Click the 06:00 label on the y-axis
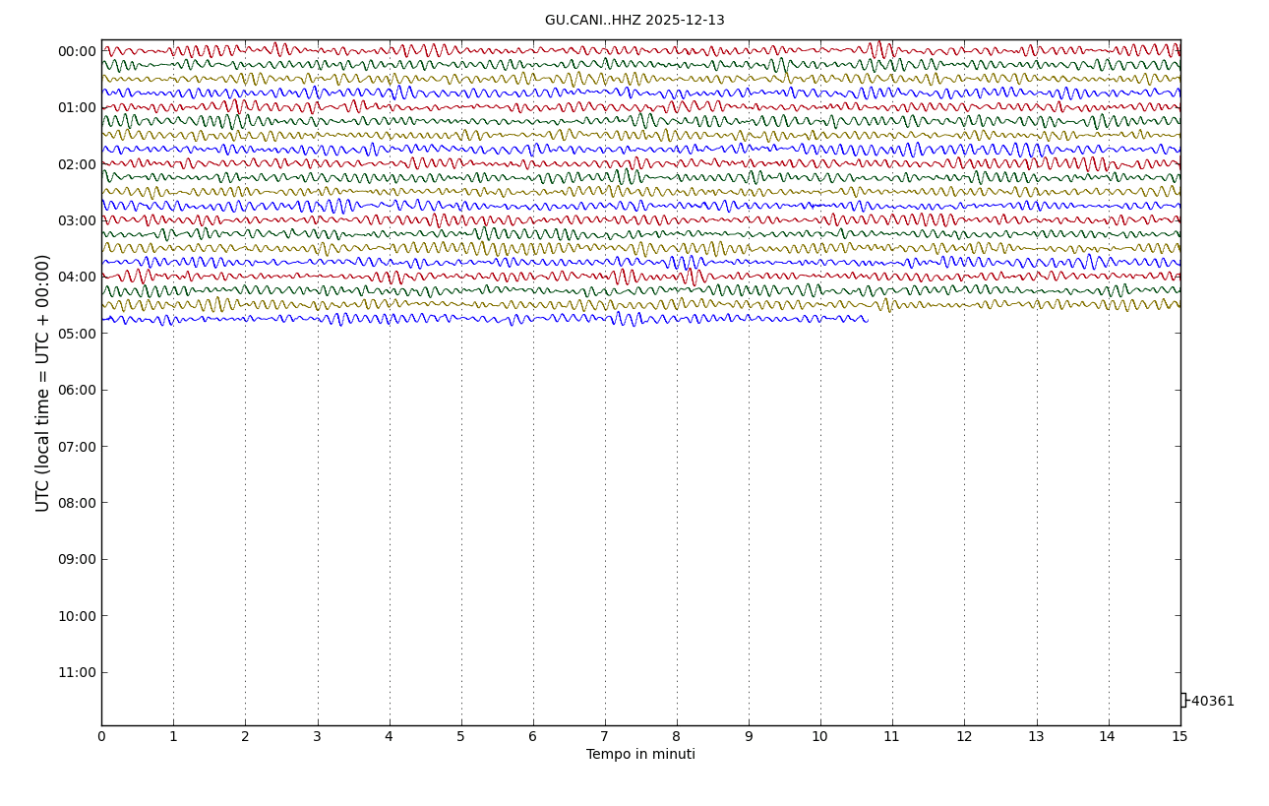The height and width of the screenshot is (806, 1269). [x=77, y=391]
